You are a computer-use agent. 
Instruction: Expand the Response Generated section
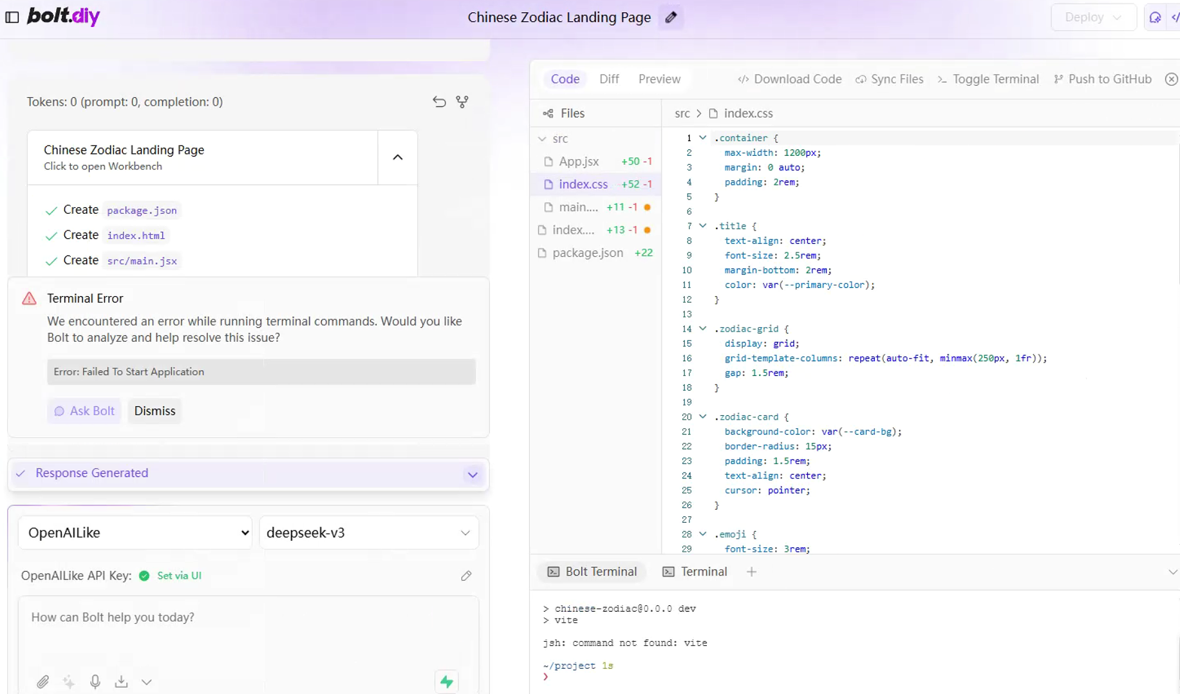[x=473, y=474]
